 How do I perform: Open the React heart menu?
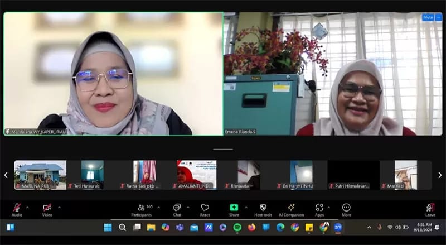(205, 210)
